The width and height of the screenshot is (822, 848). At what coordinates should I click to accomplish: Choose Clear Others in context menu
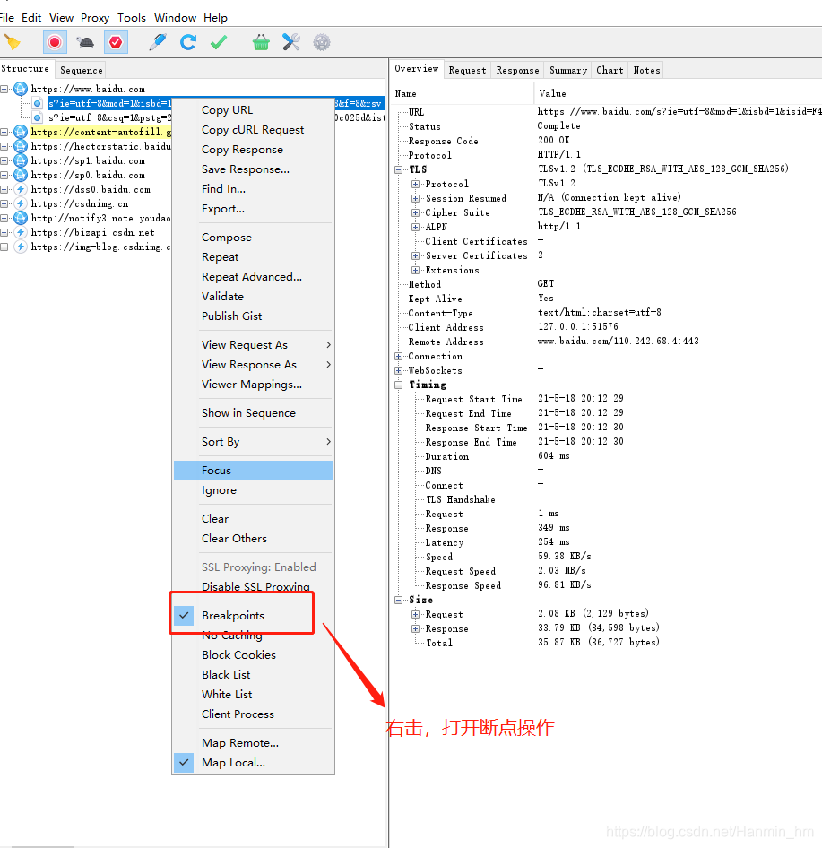click(x=253, y=539)
